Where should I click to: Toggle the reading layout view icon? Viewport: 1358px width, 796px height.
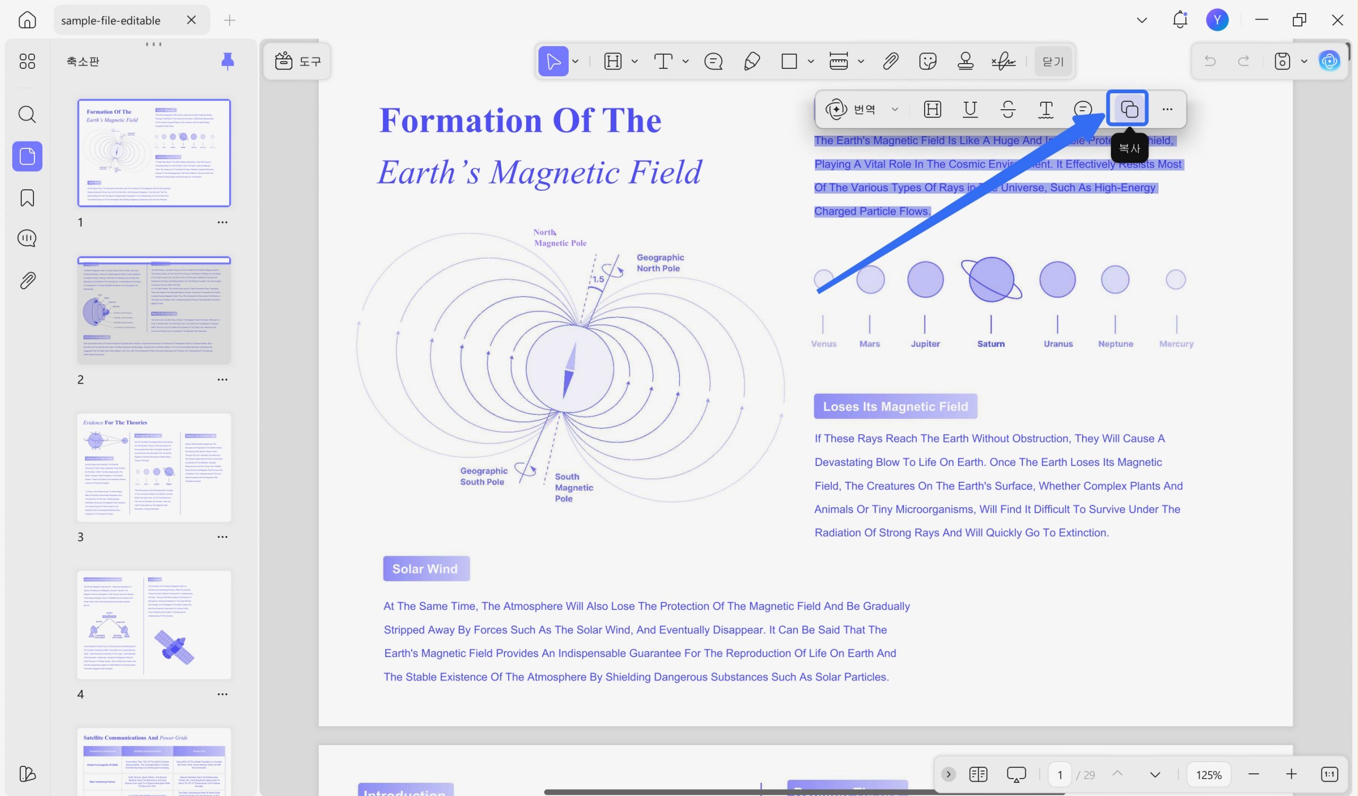[x=978, y=774]
